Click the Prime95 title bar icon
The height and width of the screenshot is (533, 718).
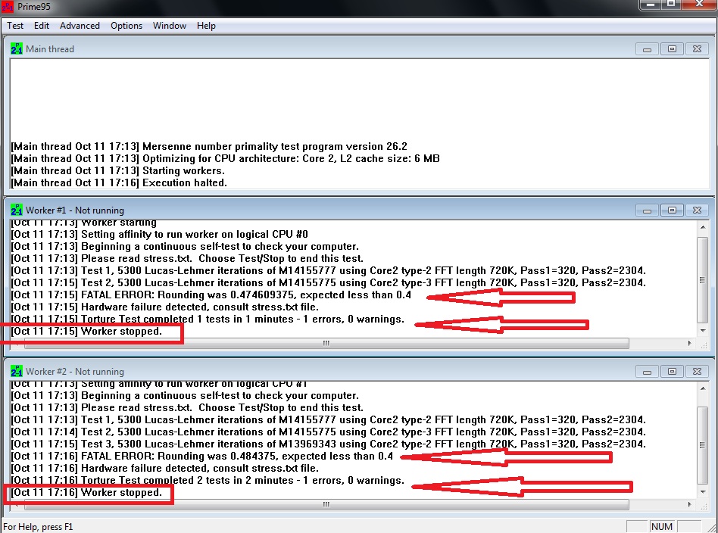[7, 6]
